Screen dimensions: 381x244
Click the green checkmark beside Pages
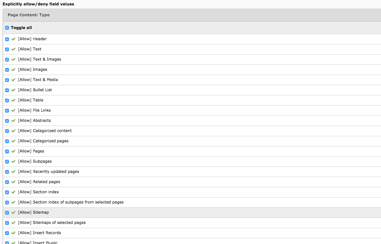pyautogui.click(x=14, y=151)
